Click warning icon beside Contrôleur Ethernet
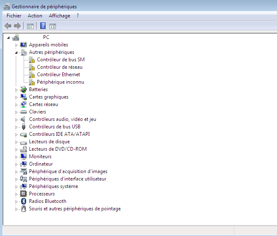This screenshot has height=236, width=277. 32,75
